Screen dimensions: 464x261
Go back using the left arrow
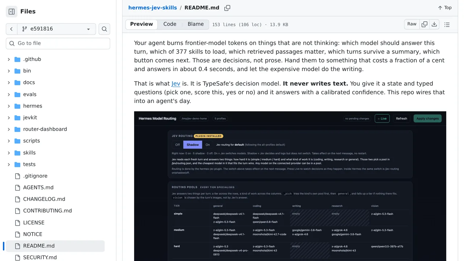pyautogui.click(x=11, y=29)
